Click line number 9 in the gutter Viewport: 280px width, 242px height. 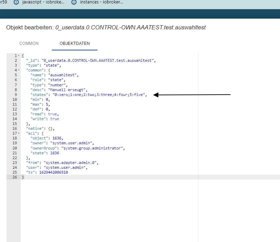tap(16, 95)
